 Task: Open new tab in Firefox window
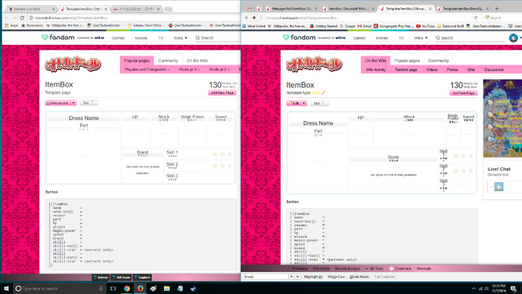(x=497, y=8)
